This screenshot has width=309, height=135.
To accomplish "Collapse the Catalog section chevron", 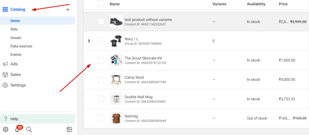I will (68, 10).
